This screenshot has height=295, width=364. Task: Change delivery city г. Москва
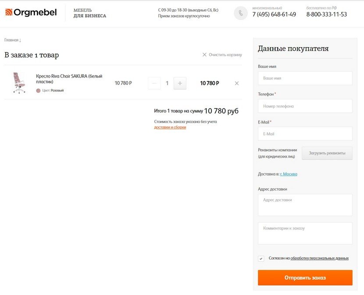[289, 174]
